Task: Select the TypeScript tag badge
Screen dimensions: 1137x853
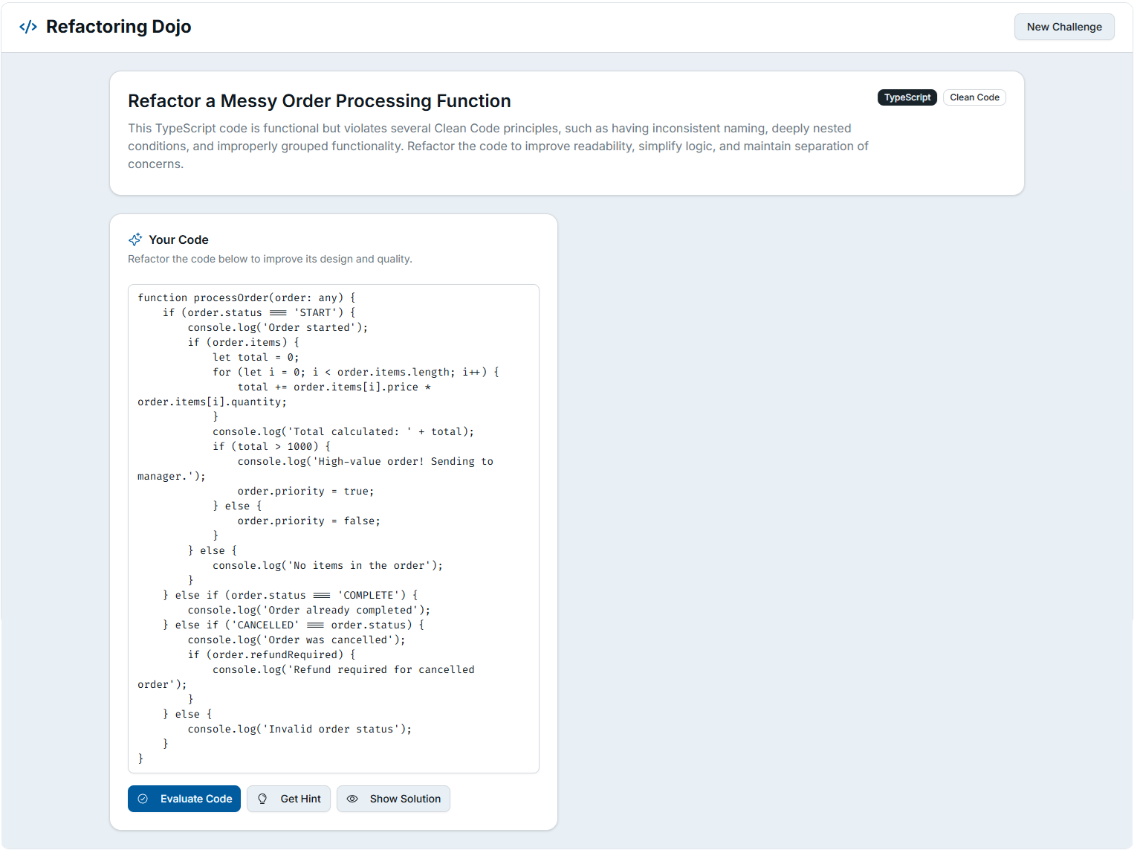Action: tap(907, 97)
